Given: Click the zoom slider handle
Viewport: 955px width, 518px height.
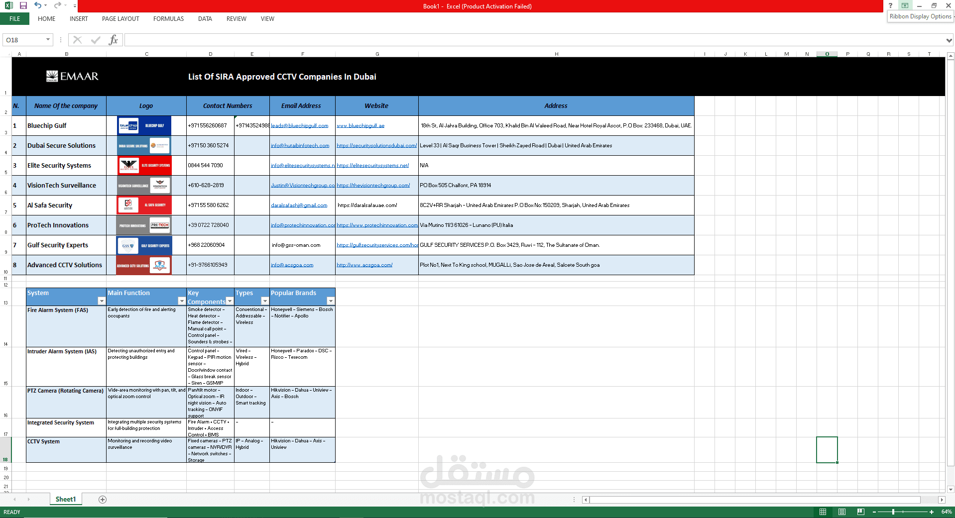Looking at the screenshot, I should [x=893, y=512].
